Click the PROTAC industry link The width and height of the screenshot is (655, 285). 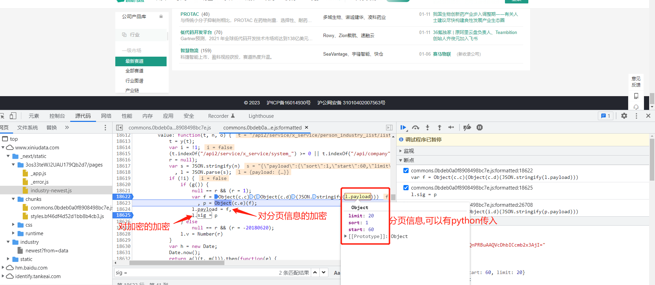(190, 14)
